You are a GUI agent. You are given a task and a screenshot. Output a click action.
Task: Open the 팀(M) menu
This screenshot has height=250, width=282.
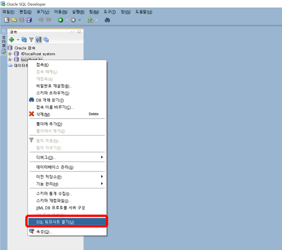tap(94, 12)
